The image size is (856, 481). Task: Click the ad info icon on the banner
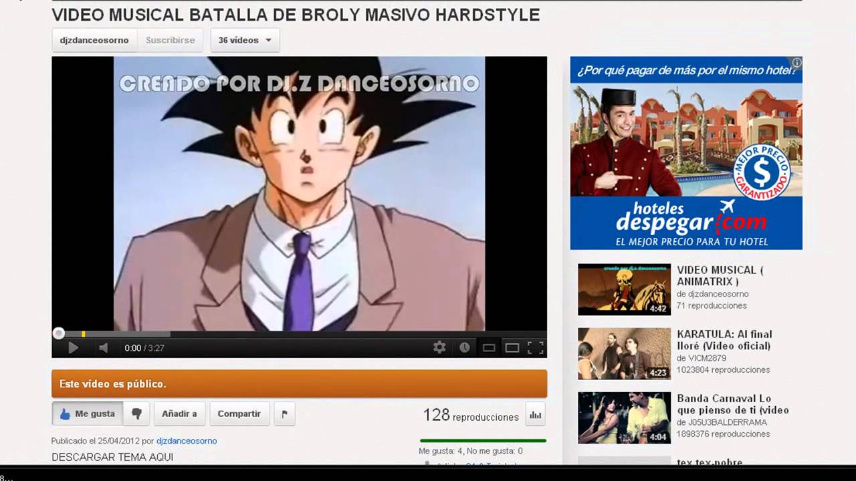point(796,63)
